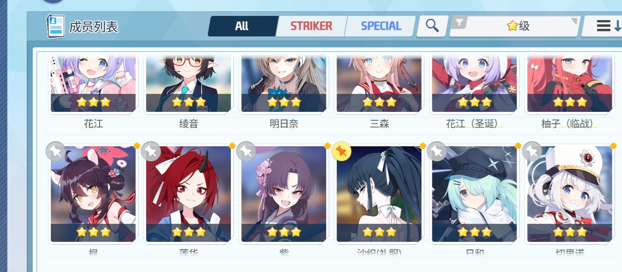Toggle pin on cat-eared girl card
The height and width of the screenshot is (272, 622).
point(56,151)
